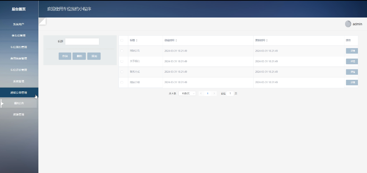Sort by 创建时间 column arrows
Viewport: 367px width, 173px height.
pyautogui.click(x=176, y=40)
